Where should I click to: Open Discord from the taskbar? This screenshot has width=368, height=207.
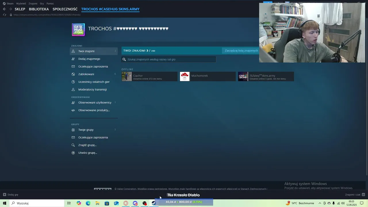[x=135, y=203]
